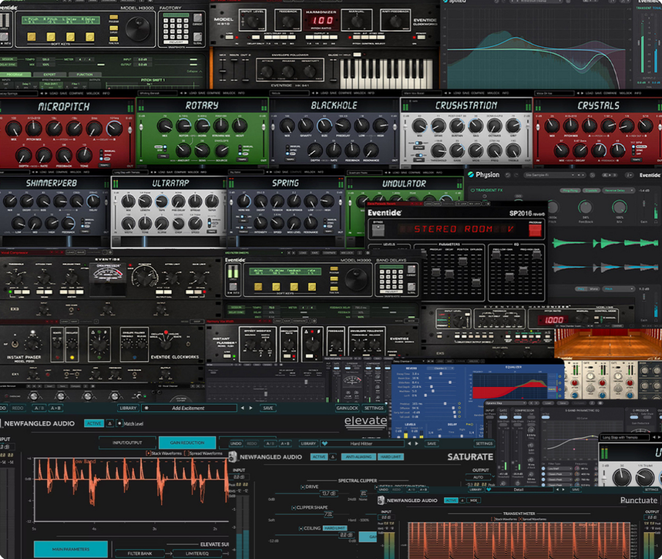Switch to the GAIN REDUCTION tab in Elevate
Screen dimensions: 662x559
point(186,442)
